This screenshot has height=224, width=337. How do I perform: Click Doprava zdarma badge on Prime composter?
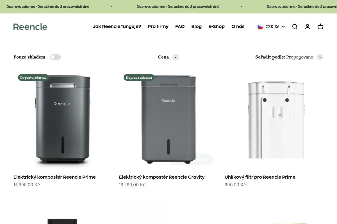pyautogui.click(x=33, y=78)
